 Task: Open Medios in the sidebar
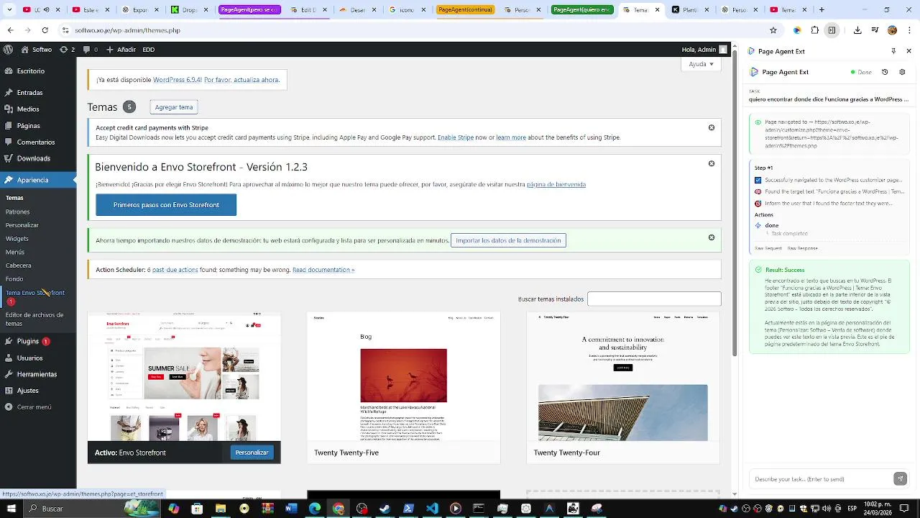[x=28, y=109]
